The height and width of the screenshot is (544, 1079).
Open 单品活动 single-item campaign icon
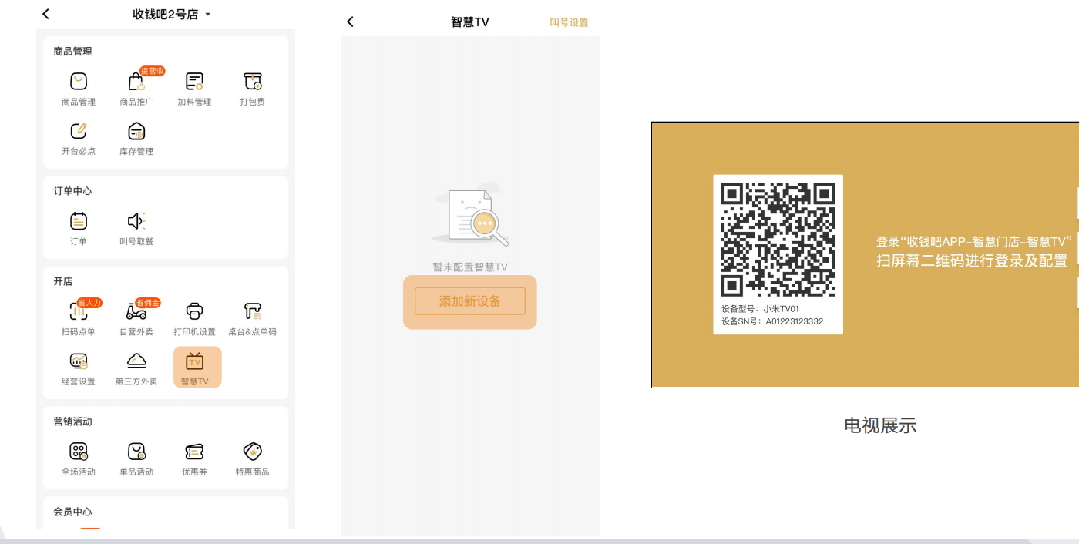pos(136,452)
